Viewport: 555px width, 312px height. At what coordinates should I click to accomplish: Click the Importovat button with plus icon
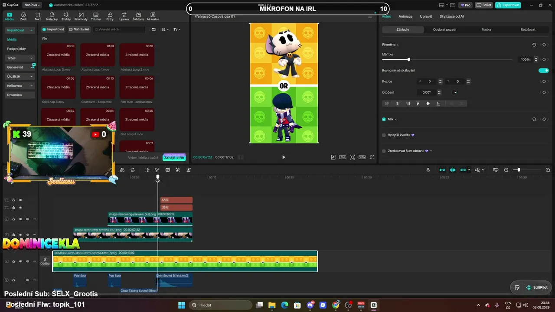[53, 29]
